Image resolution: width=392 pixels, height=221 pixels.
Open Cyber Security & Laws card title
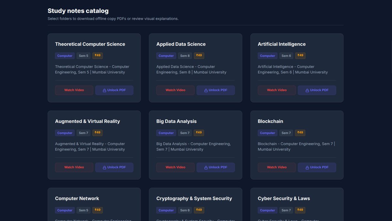point(284,198)
